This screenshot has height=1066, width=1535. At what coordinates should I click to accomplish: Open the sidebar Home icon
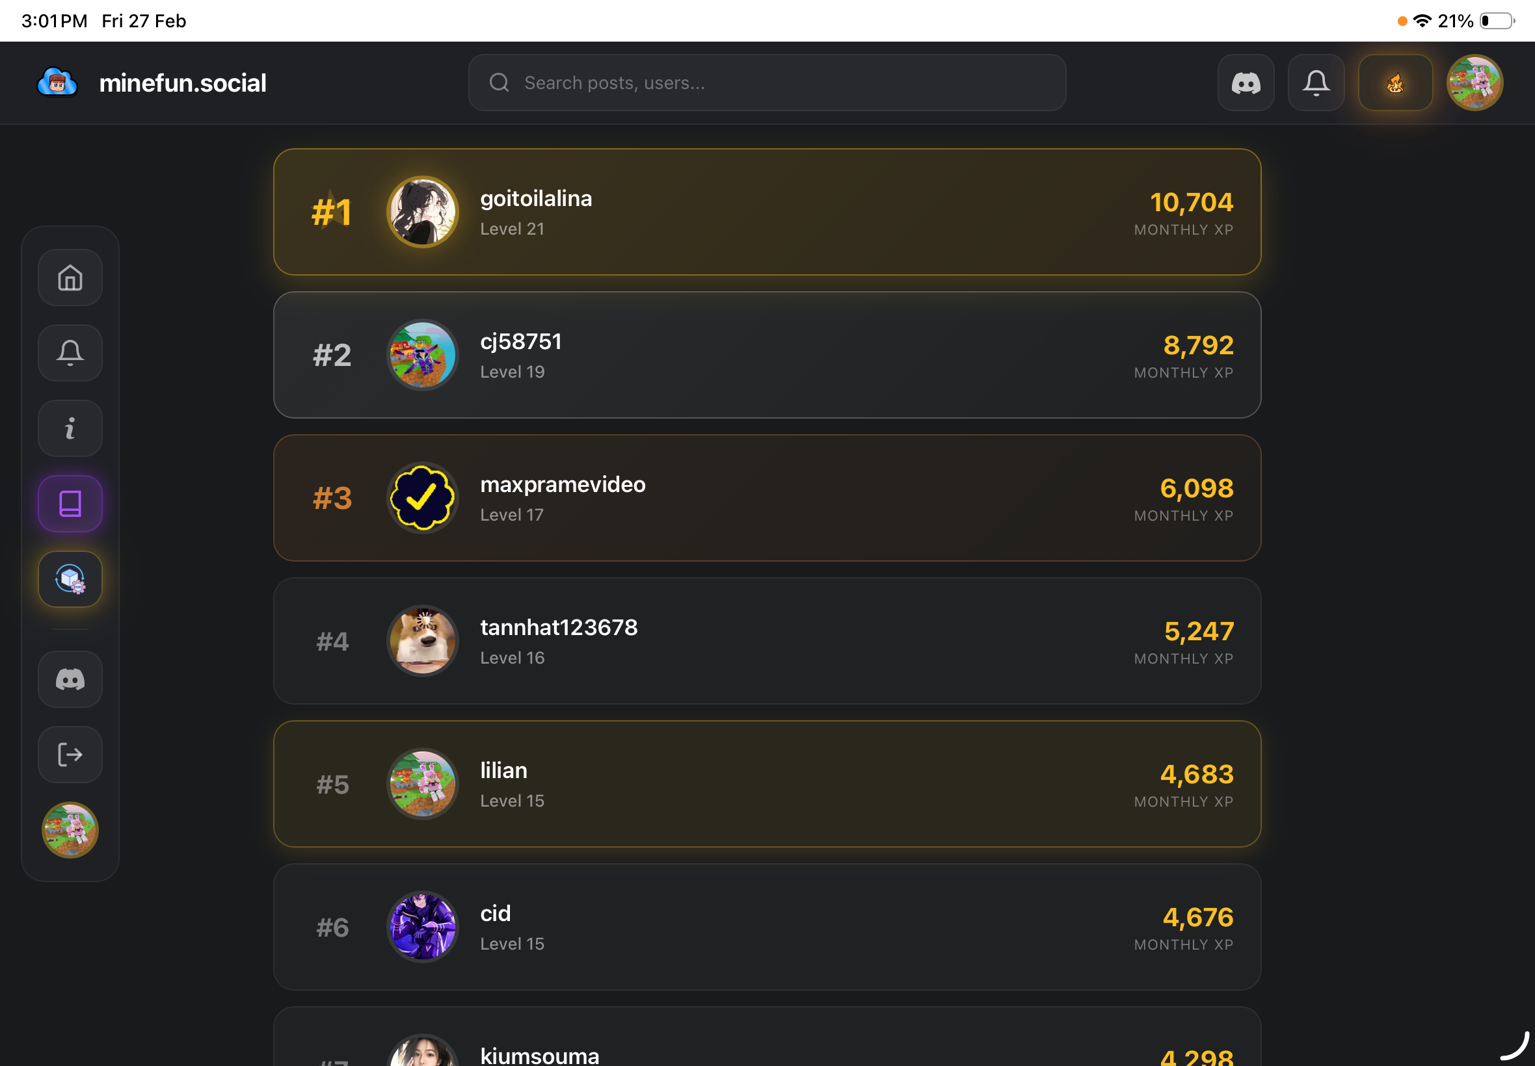click(70, 278)
